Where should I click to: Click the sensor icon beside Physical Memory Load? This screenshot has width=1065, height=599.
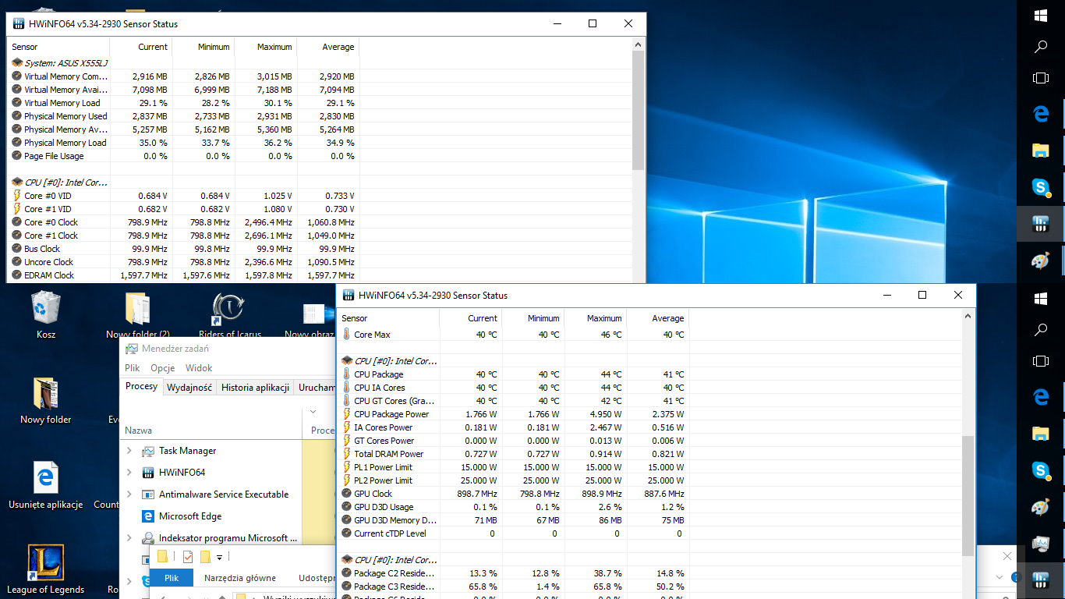tap(16, 143)
